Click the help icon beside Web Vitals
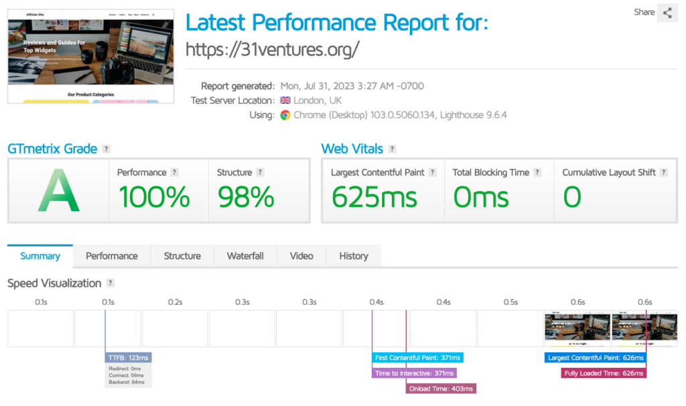 (392, 149)
